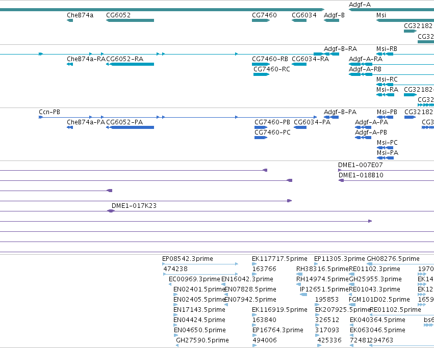Open the CG7460 gene label

(x=264, y=15)
